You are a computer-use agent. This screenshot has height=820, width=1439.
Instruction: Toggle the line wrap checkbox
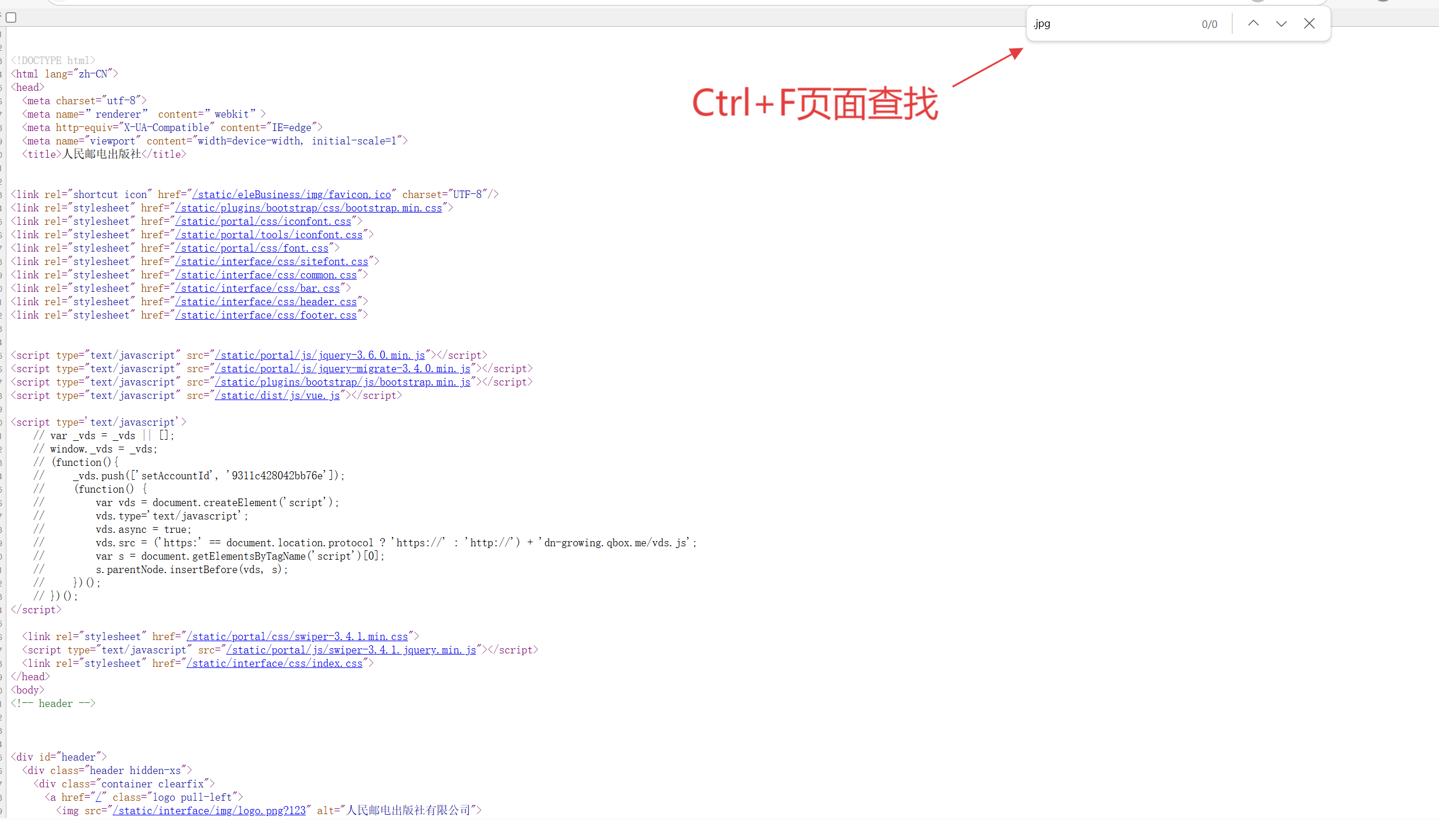11,17
